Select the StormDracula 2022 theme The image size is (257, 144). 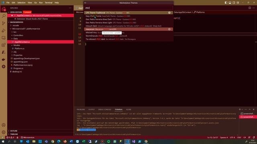tap(128, 36)
